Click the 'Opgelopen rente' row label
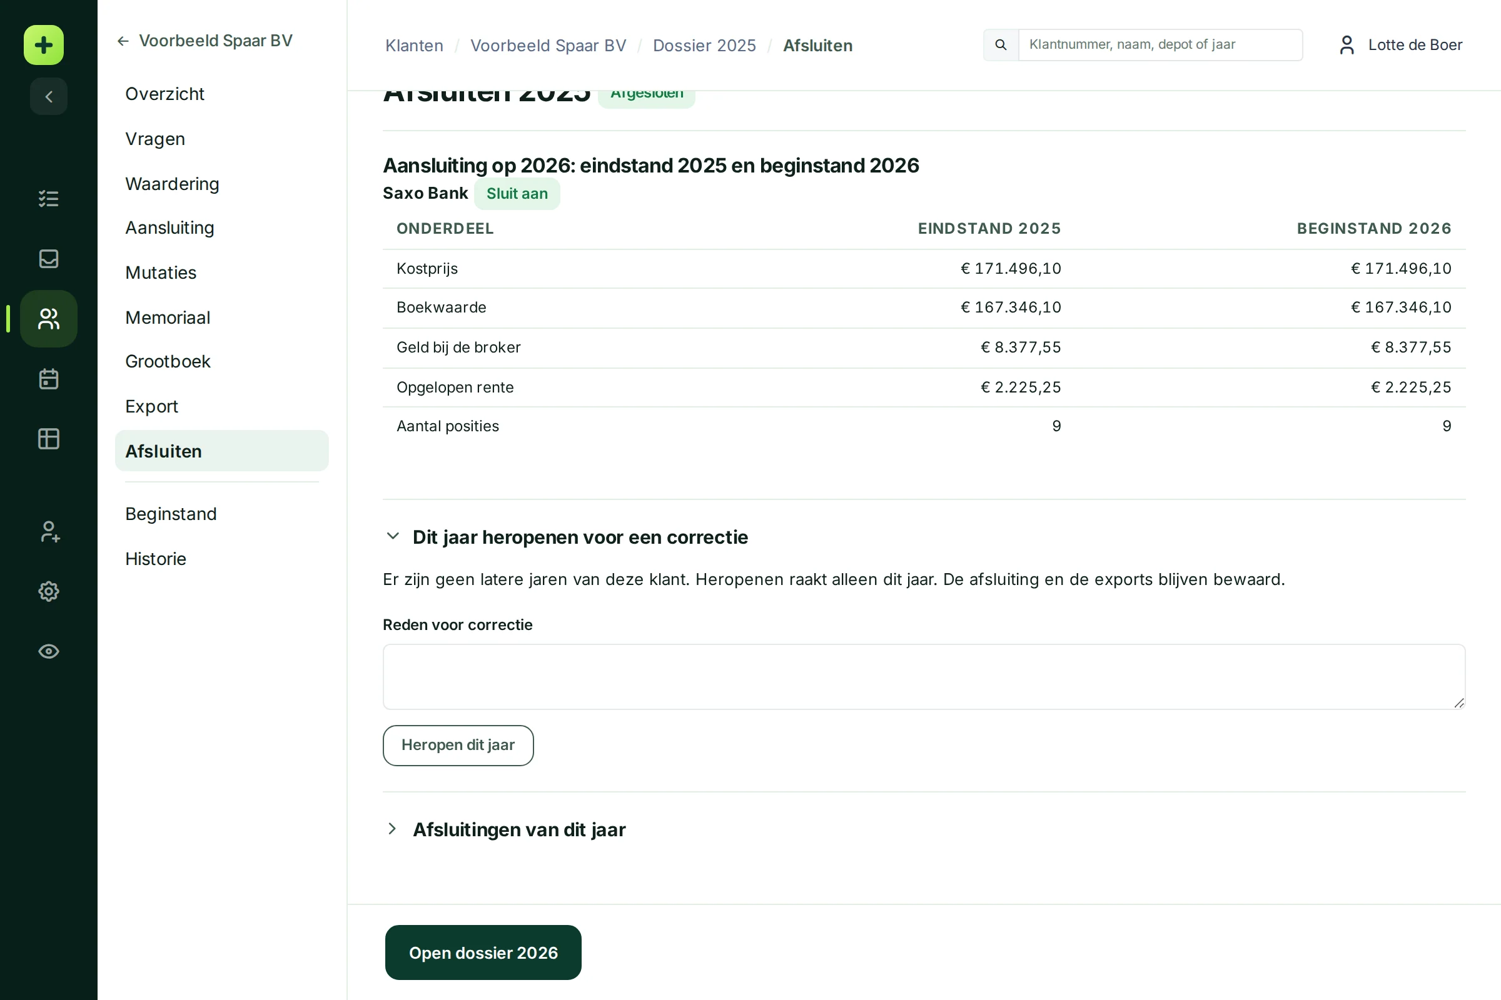This screenshot has width=1501, height=1000. [x=455, y=387]
